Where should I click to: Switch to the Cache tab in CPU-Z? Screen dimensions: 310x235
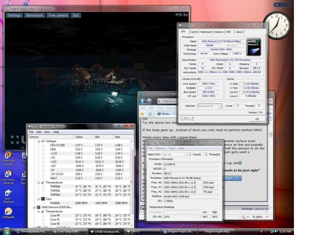click(x=194, y=32)
